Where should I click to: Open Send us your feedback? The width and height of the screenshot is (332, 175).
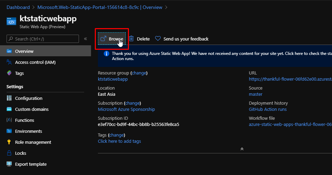(x=186, y=39)
